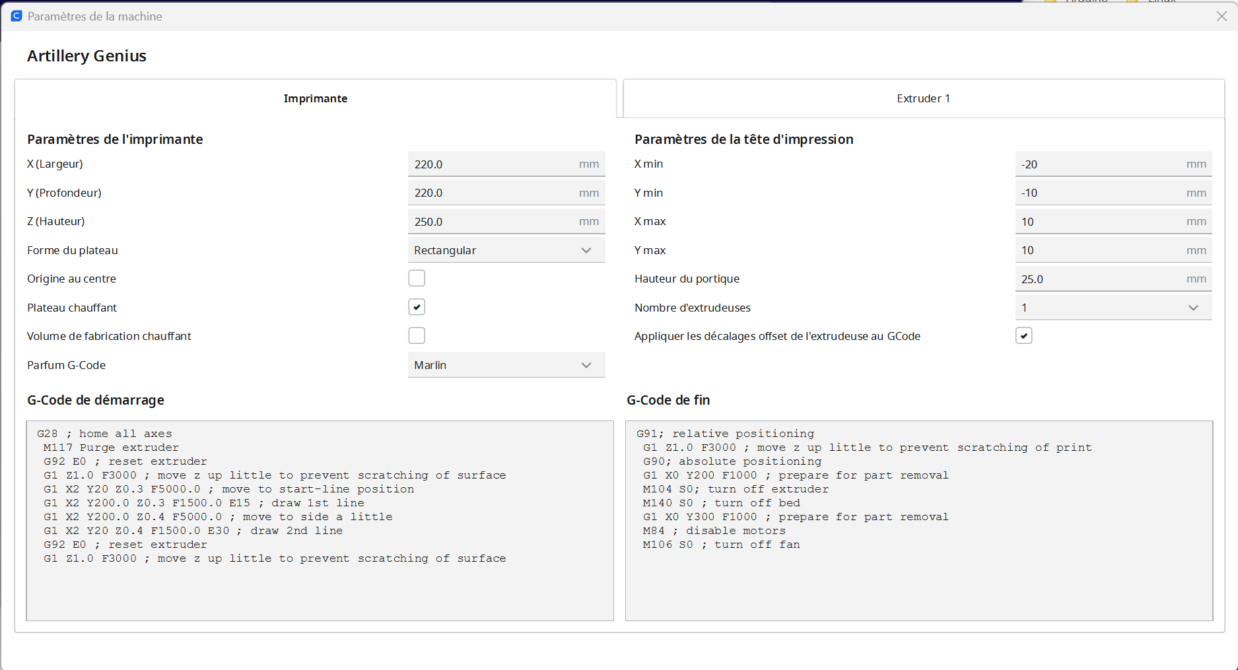
Task: Edit the X min value field
Action: pos(1113,164)
